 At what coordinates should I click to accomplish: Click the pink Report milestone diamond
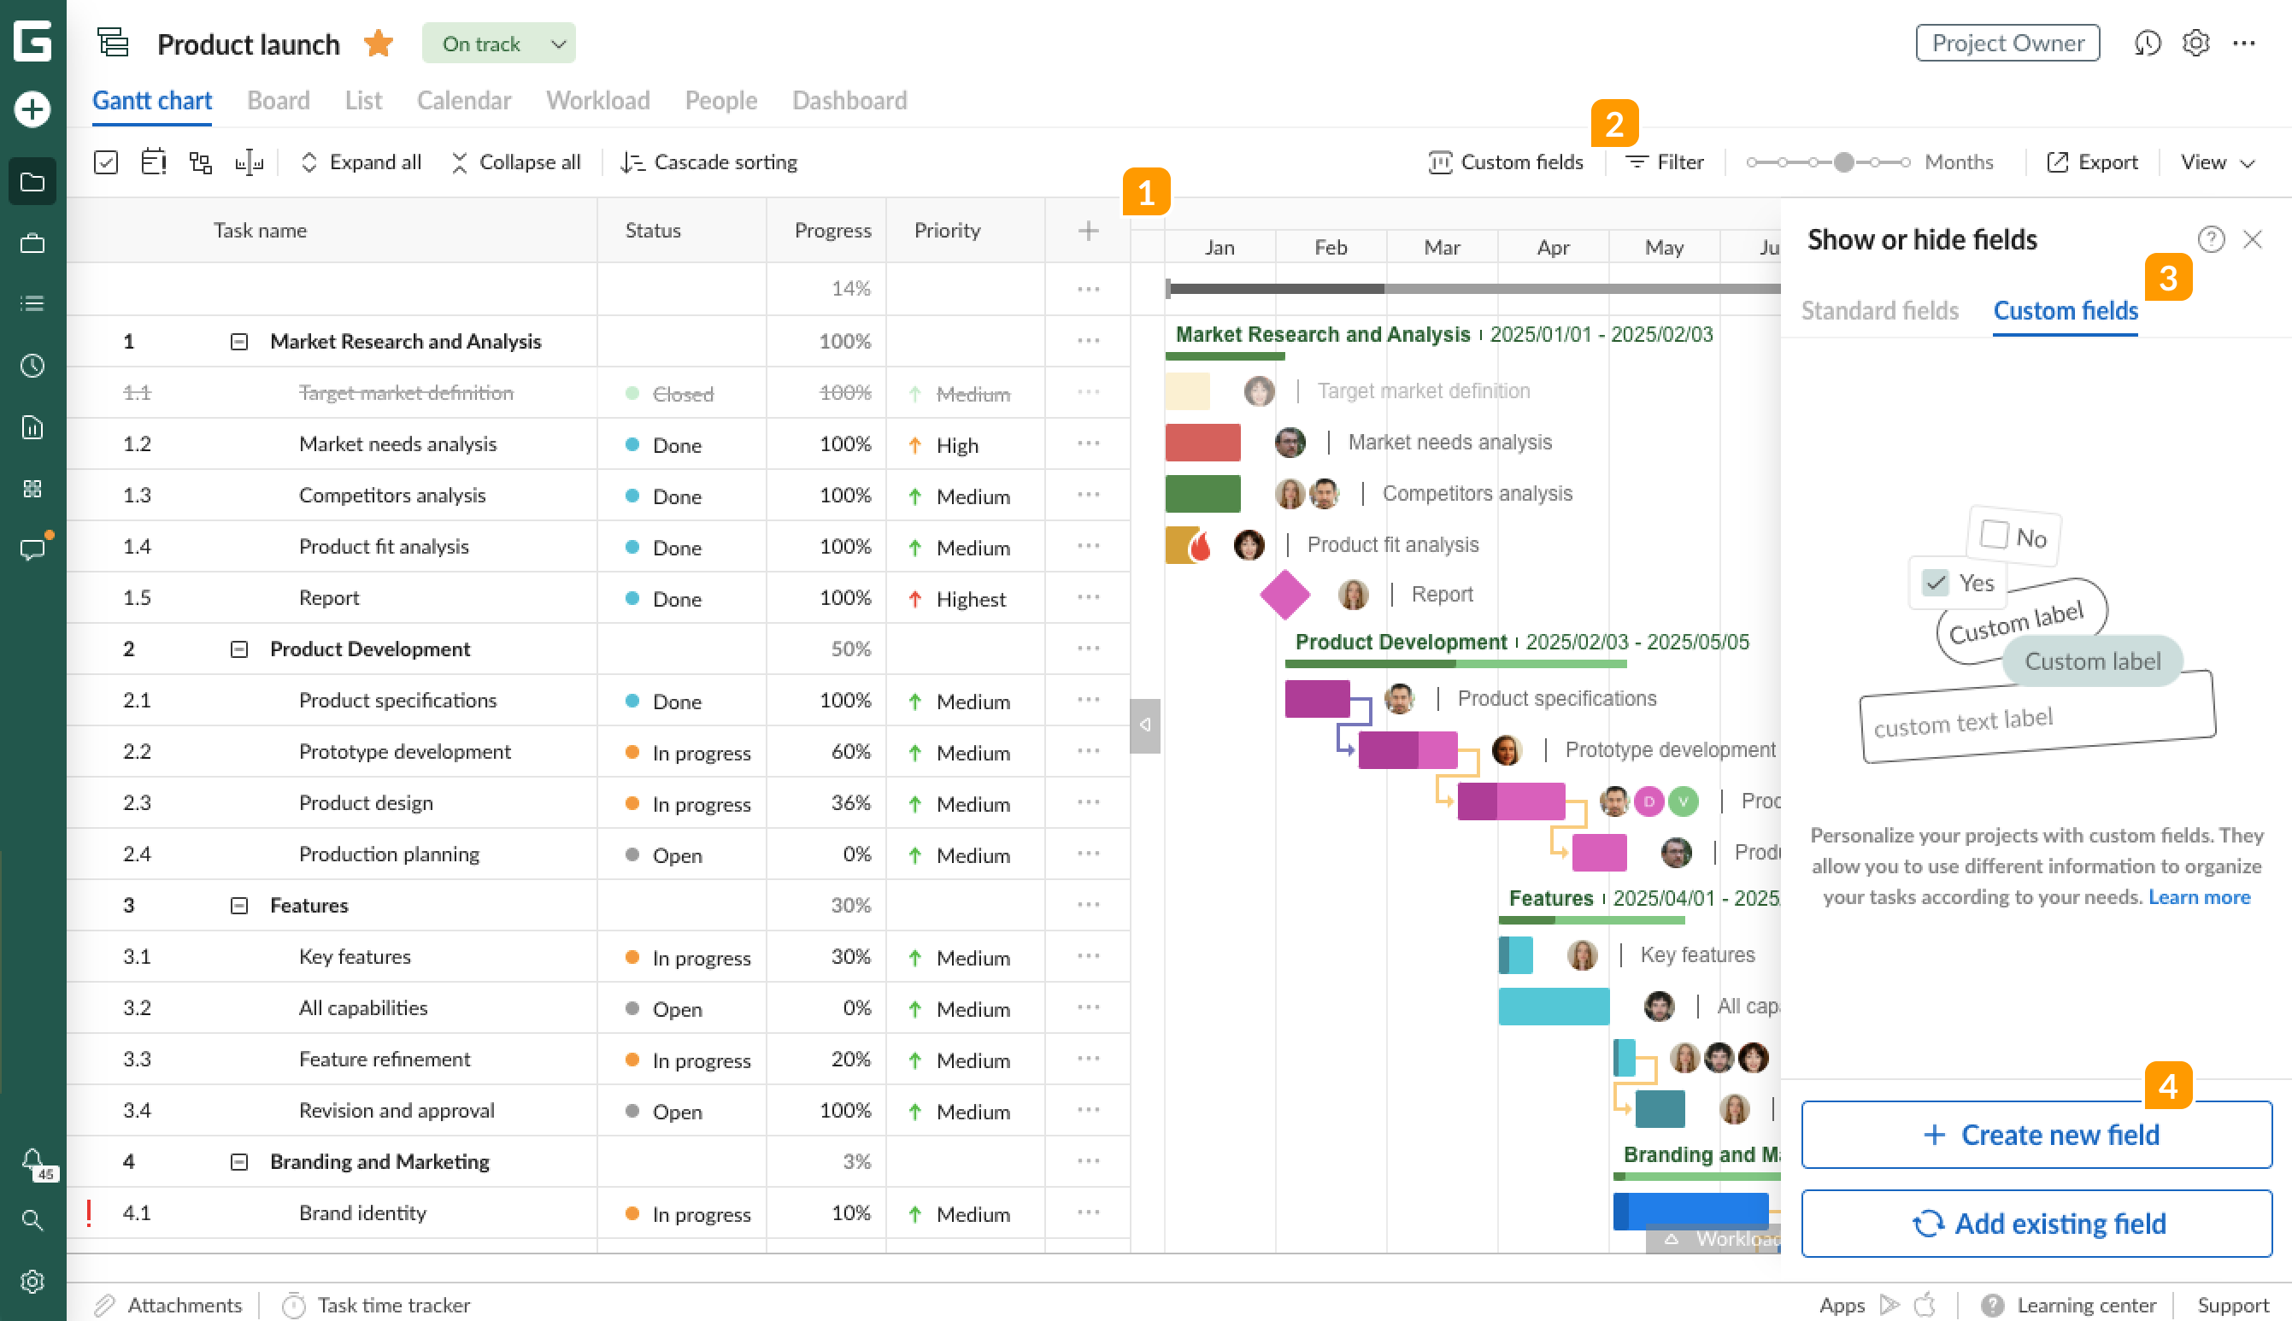click(1284, 594)
